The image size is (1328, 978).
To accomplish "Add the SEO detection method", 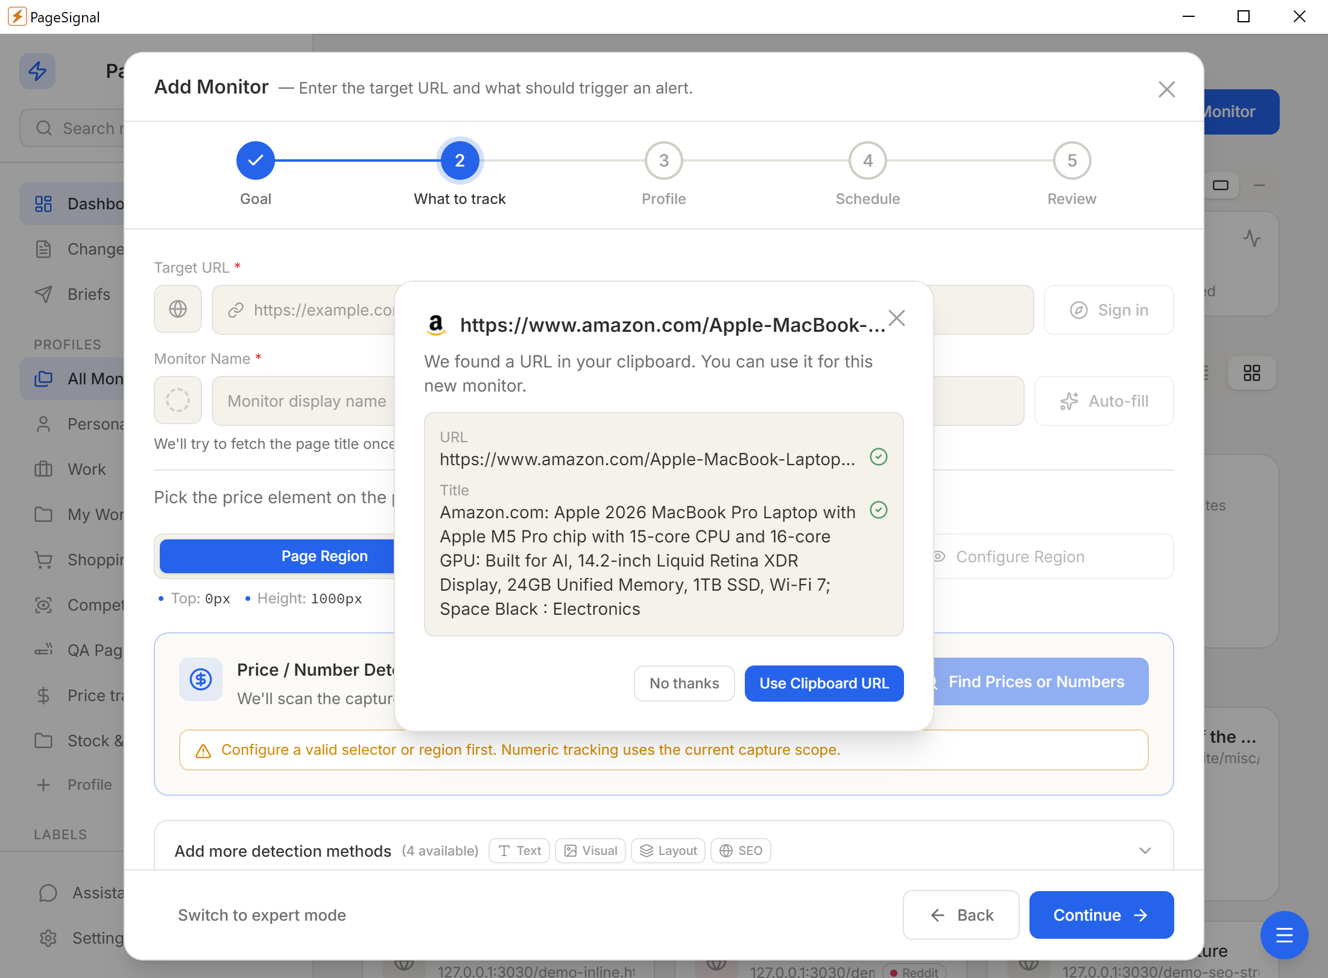I will click(741, 850).
